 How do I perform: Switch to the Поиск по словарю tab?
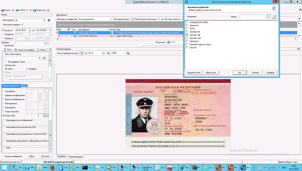click(24, 50)
